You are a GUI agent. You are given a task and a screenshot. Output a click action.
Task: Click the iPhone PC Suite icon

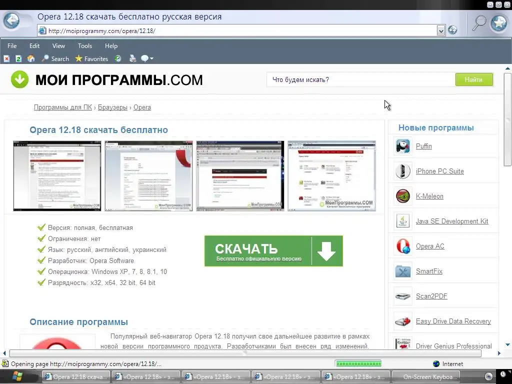point(402,171)
